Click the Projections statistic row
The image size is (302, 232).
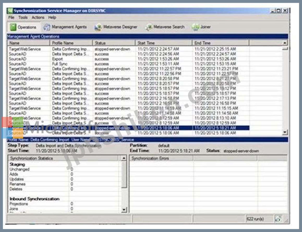click(64, 204)
